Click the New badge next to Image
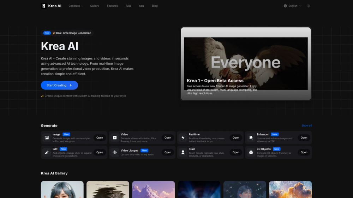 [66, 134]
